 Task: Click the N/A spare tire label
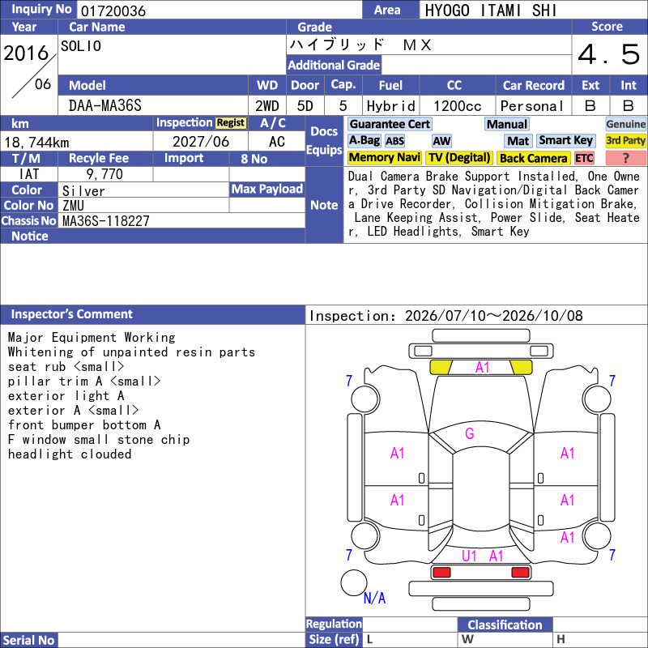tap(374, 598)
